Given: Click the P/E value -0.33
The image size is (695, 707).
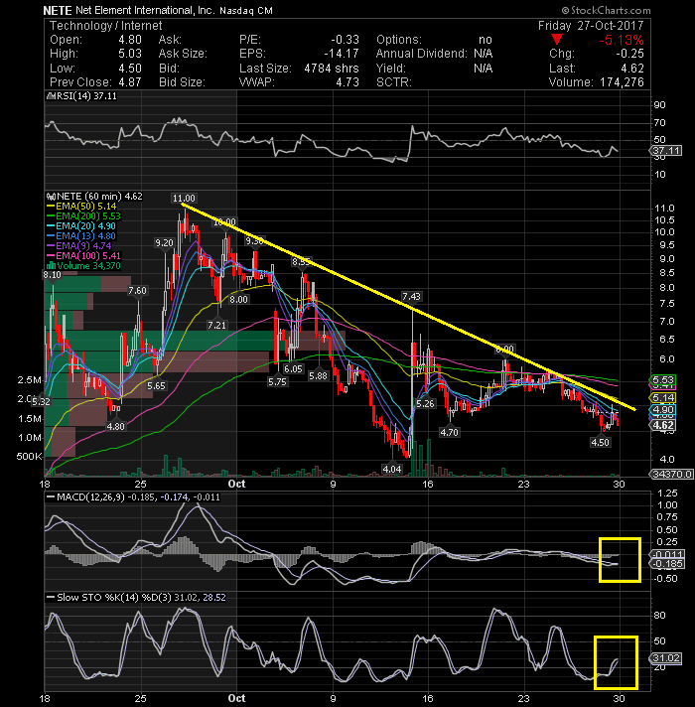Looking at the screenshot, I should pyautogui.click(x=345, y=40).
